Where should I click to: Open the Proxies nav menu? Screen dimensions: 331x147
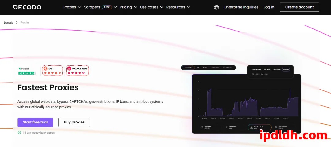tap(70, 7)
